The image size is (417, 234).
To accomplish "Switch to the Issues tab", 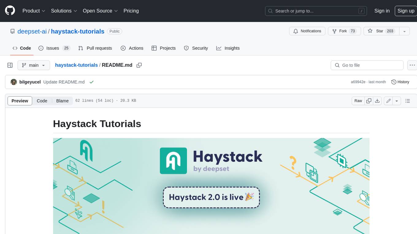I will 54,48.
